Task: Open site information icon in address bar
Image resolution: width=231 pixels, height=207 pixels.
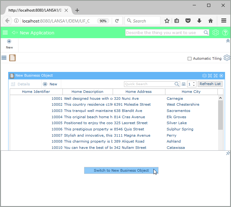Action: [16, 21]
